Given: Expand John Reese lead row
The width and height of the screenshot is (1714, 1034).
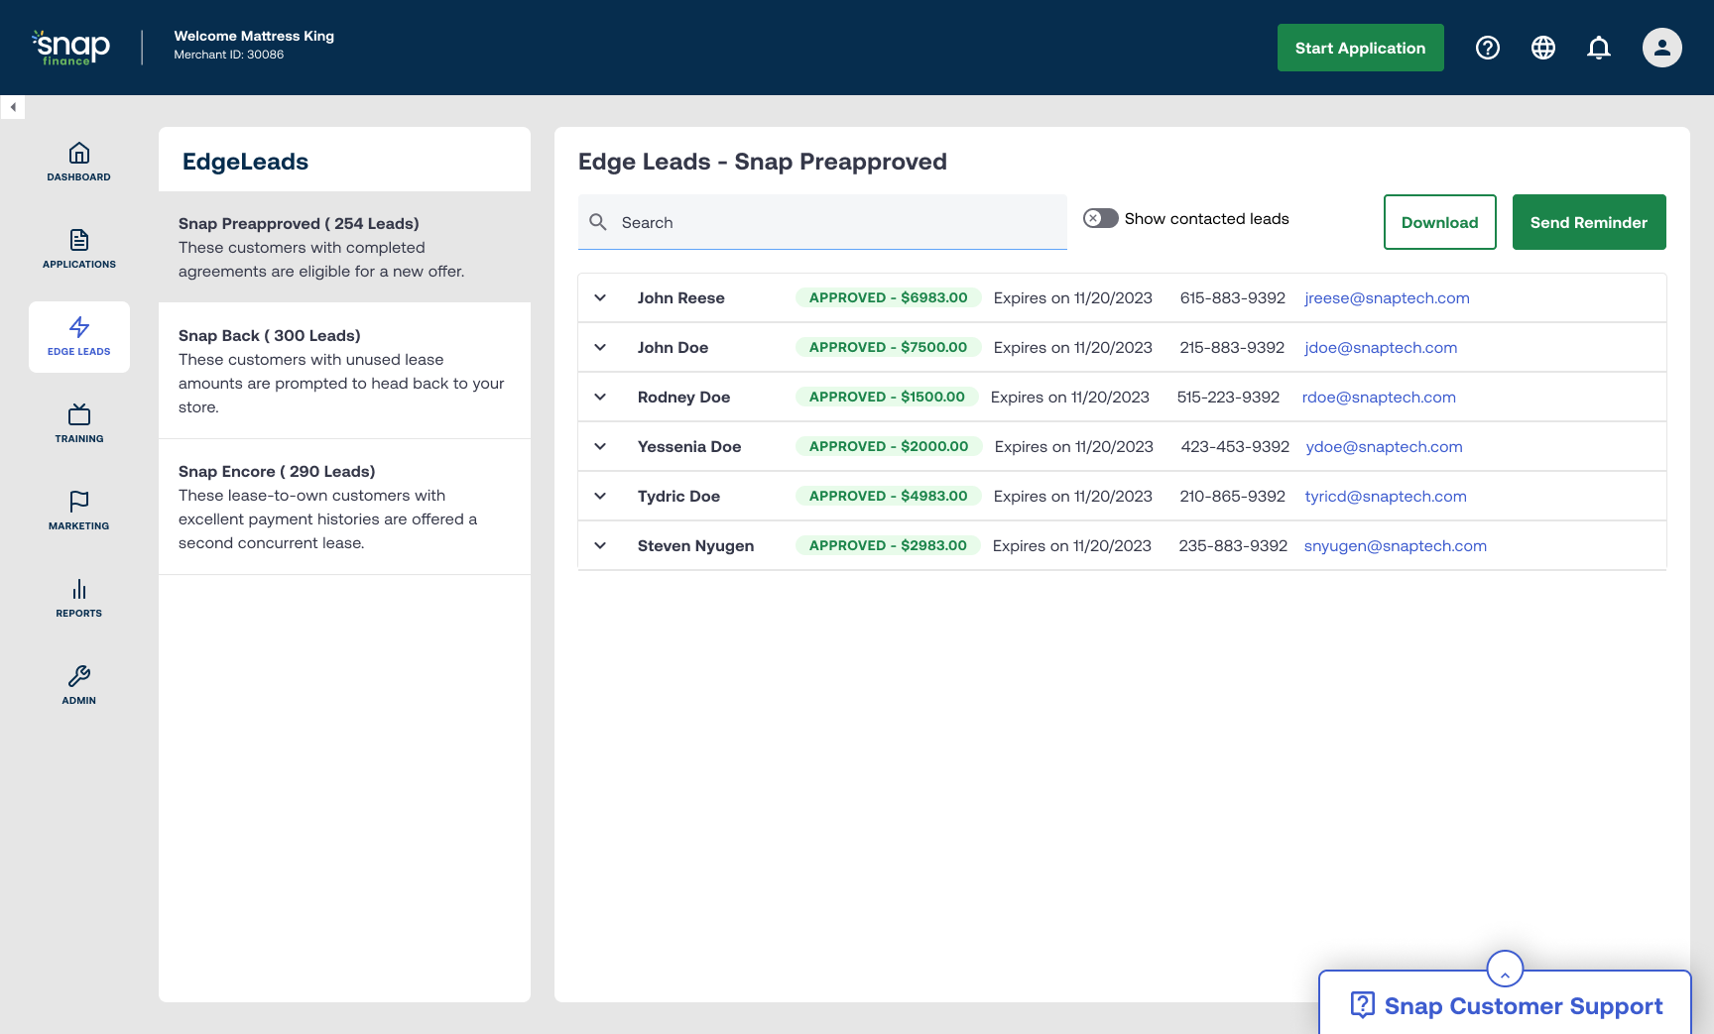Looking at the screenshot, I should (x=600, y=298).
